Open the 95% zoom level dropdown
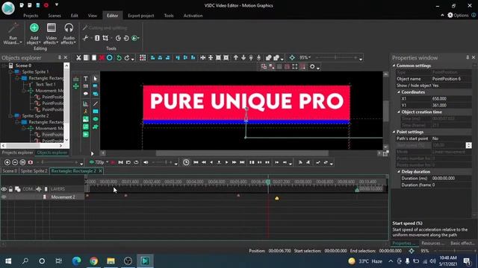 pos(305,58)
